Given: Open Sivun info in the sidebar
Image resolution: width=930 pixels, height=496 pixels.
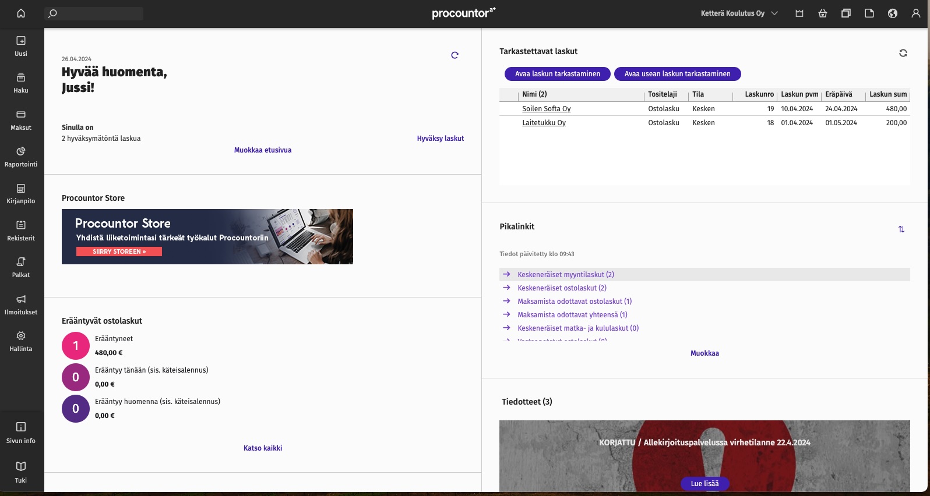Looking at the screenshot, I should (21, 433).
